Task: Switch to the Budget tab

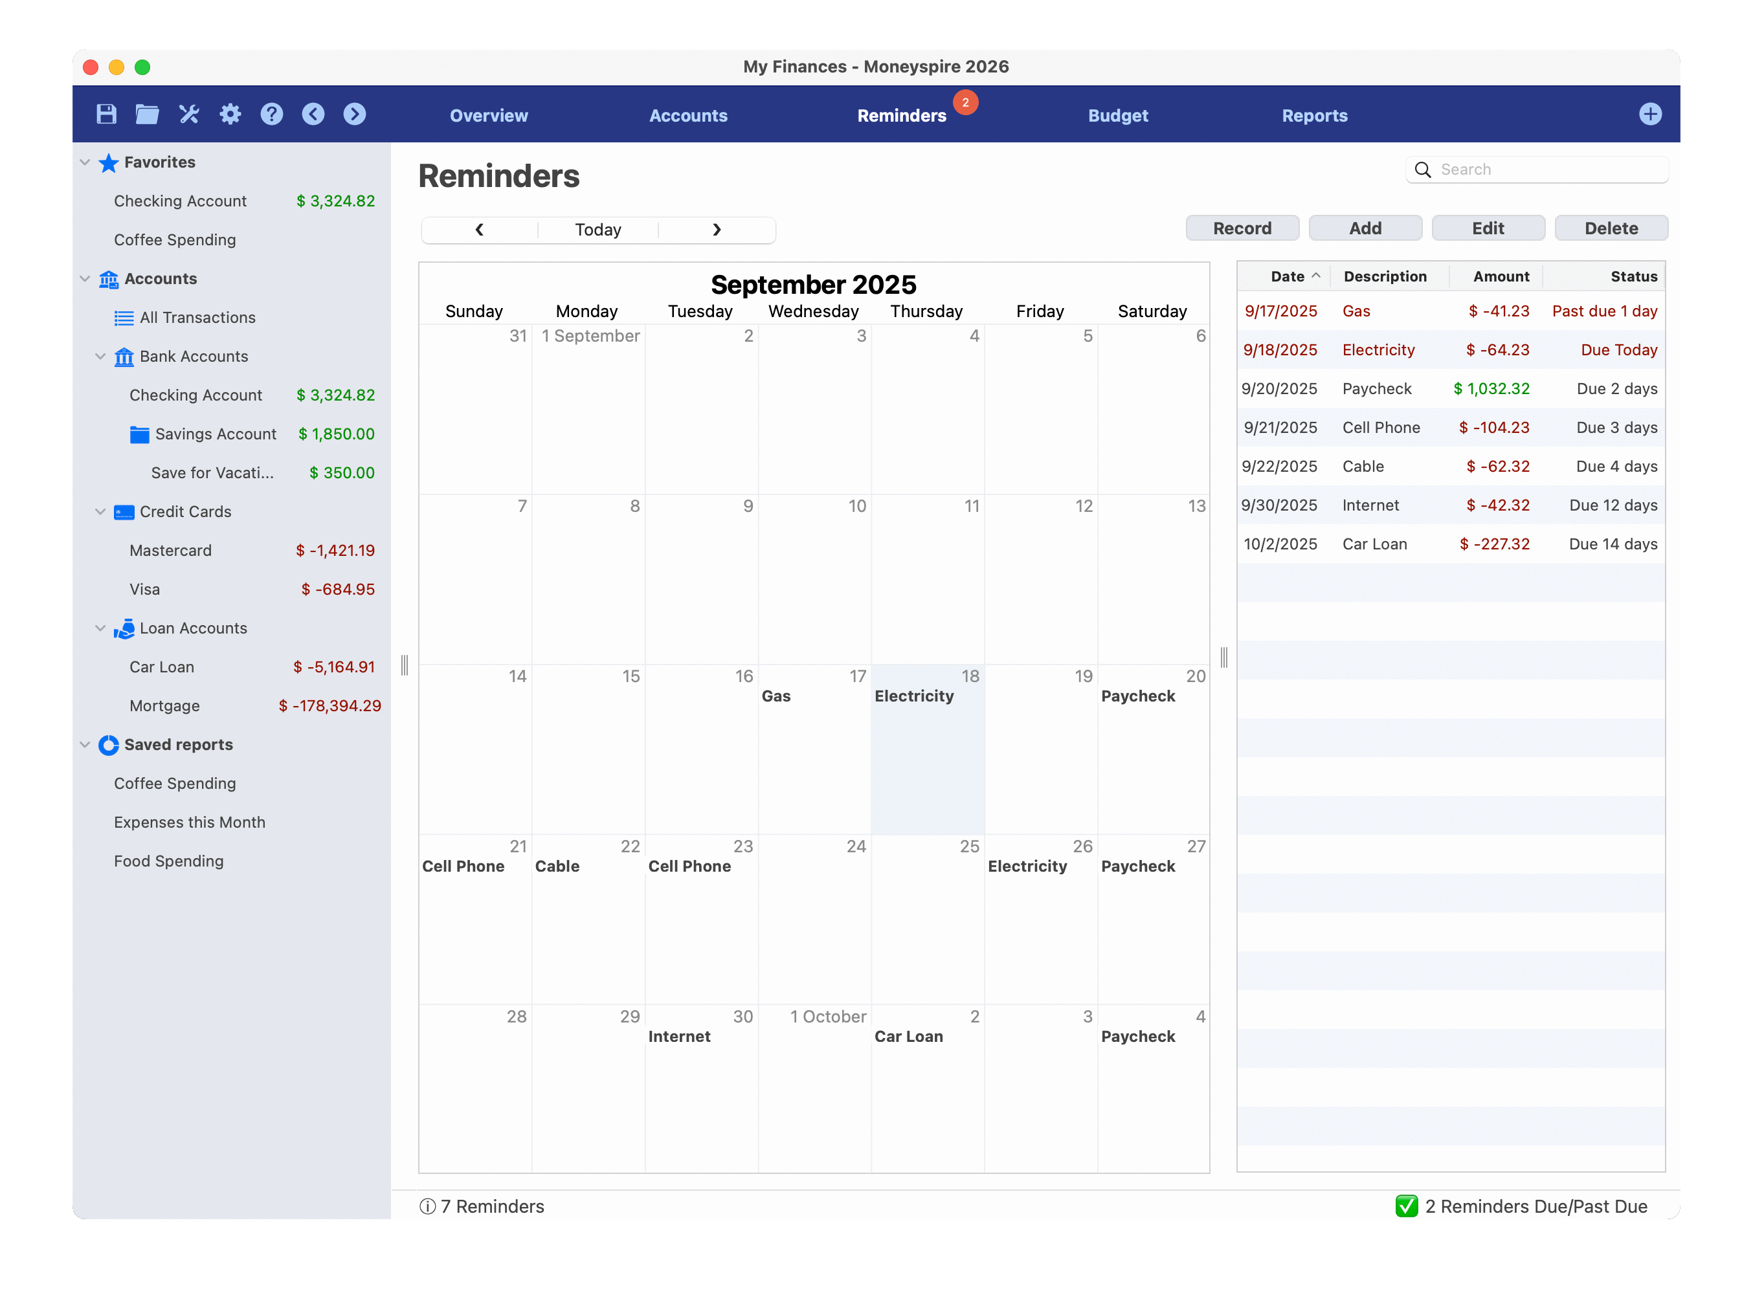Action: point(1117,116)
